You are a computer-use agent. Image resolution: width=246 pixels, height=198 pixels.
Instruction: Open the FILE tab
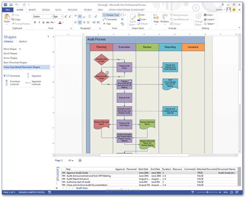click(x=8, y=10)
